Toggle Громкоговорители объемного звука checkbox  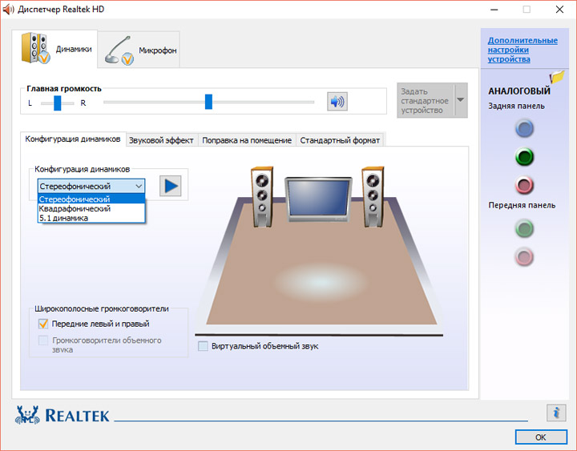click(43, 340)
